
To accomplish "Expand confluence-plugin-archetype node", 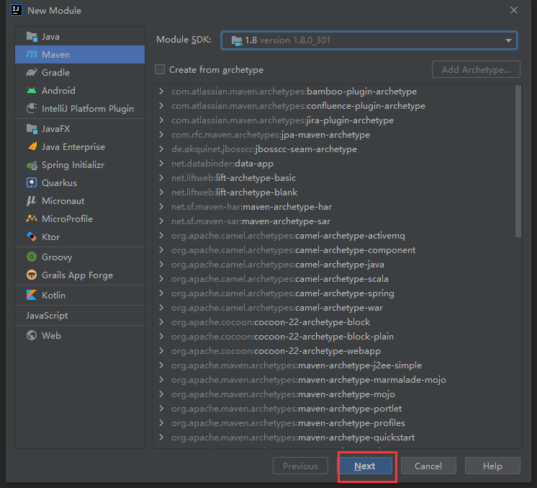I will coord(161,106).
